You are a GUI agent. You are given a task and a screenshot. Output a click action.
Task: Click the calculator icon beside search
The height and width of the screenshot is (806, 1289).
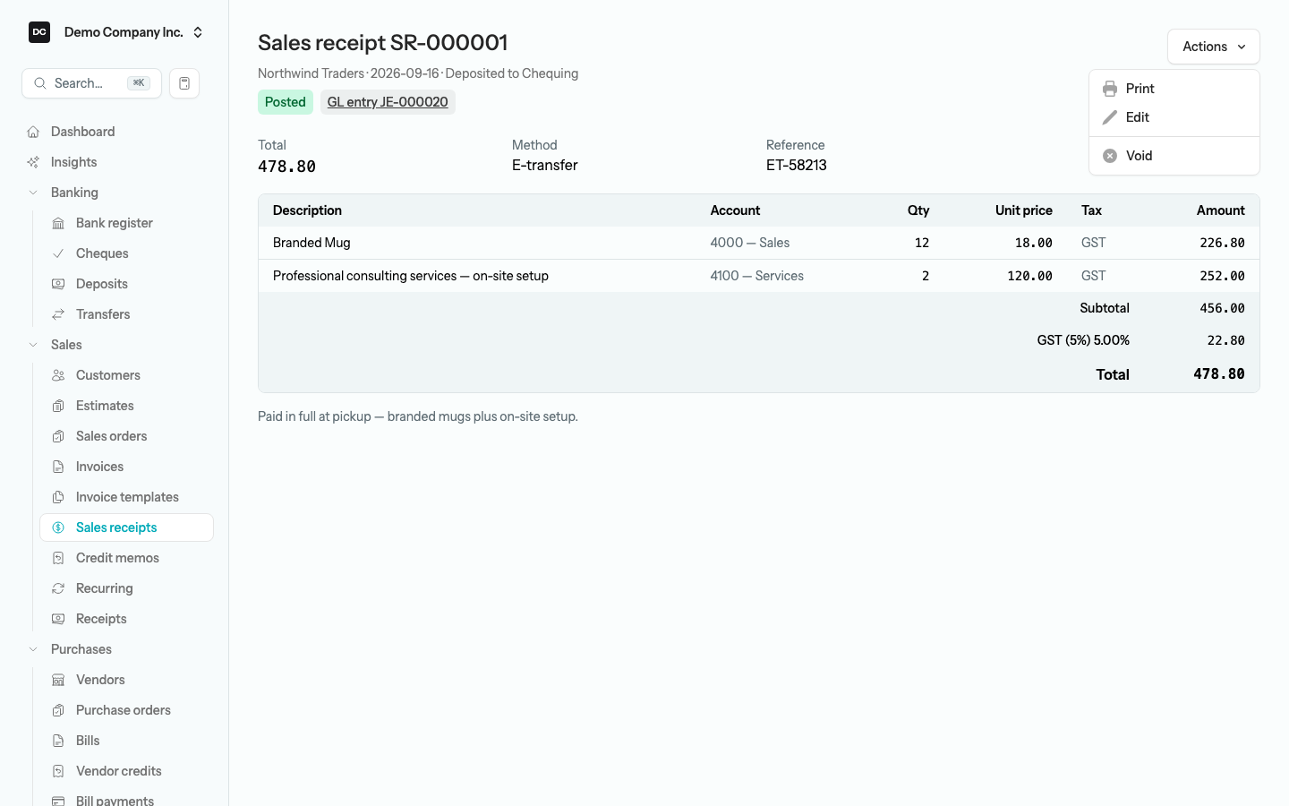184,83
